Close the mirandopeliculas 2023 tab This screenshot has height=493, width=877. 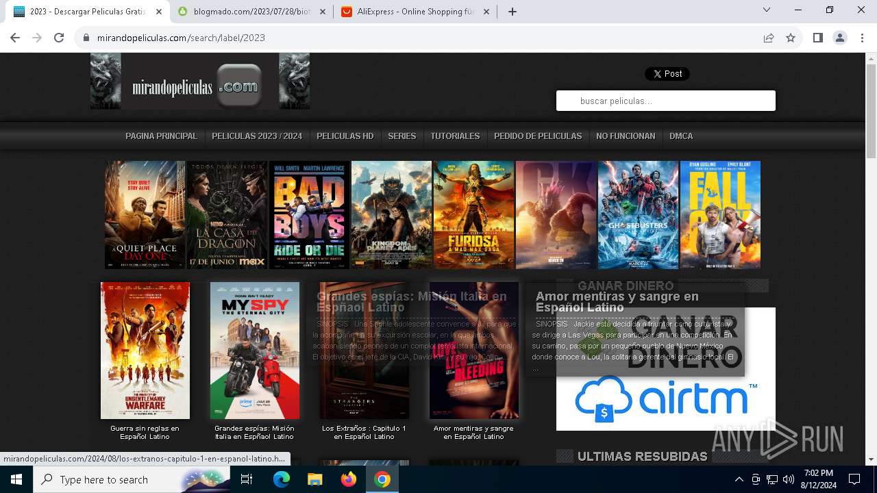[x=158, y=12]
